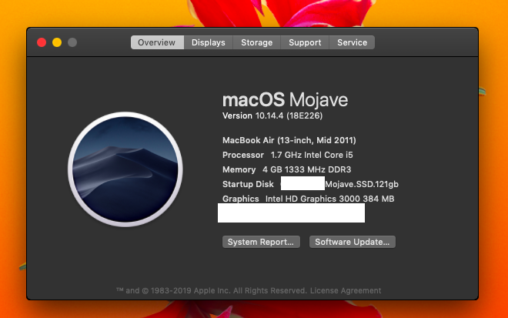Click the Processor label
The width and height of the screenshot is (508, 318).
pyautogui.click(x=243, y=155)
